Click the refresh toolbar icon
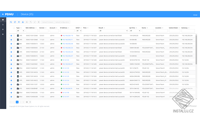The width and height of the screenshot is (200, 120). 15,22
